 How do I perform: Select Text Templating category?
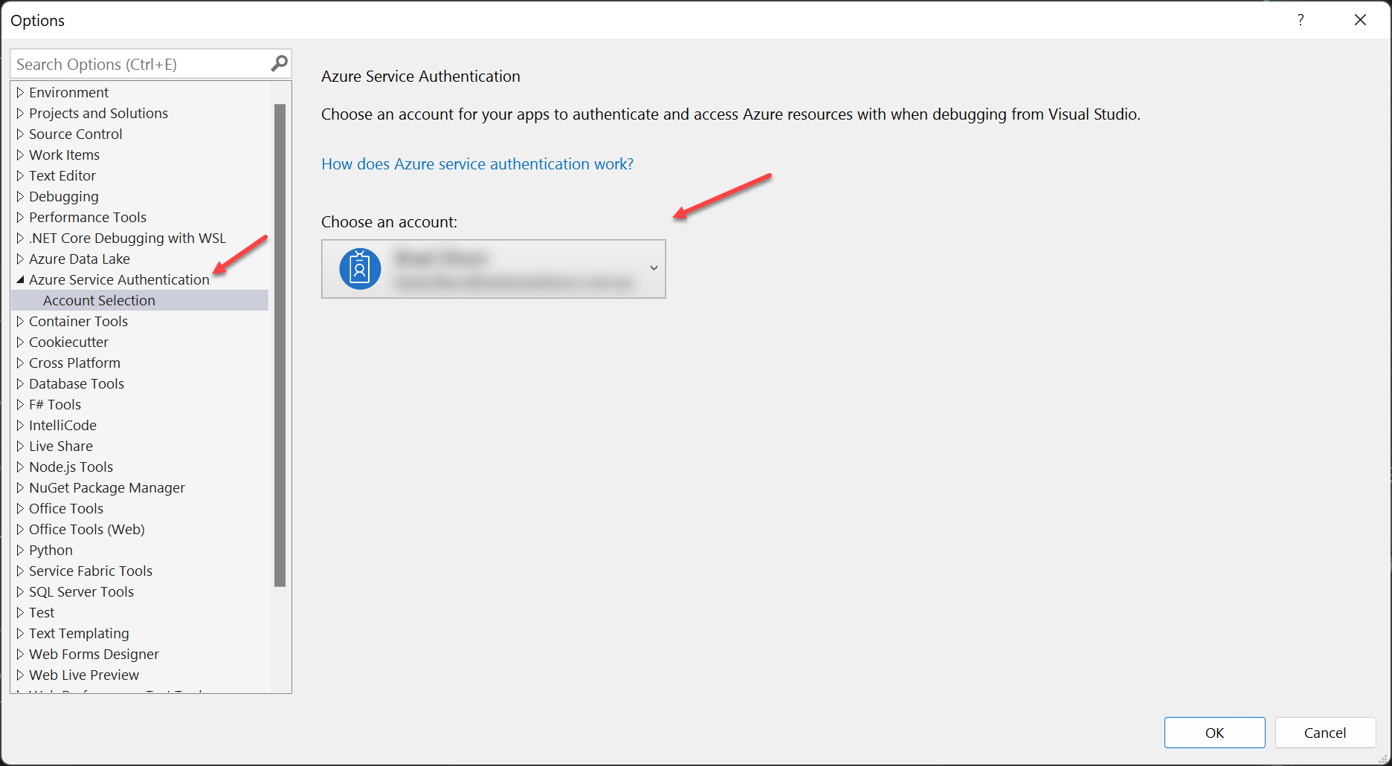[79, 633]
